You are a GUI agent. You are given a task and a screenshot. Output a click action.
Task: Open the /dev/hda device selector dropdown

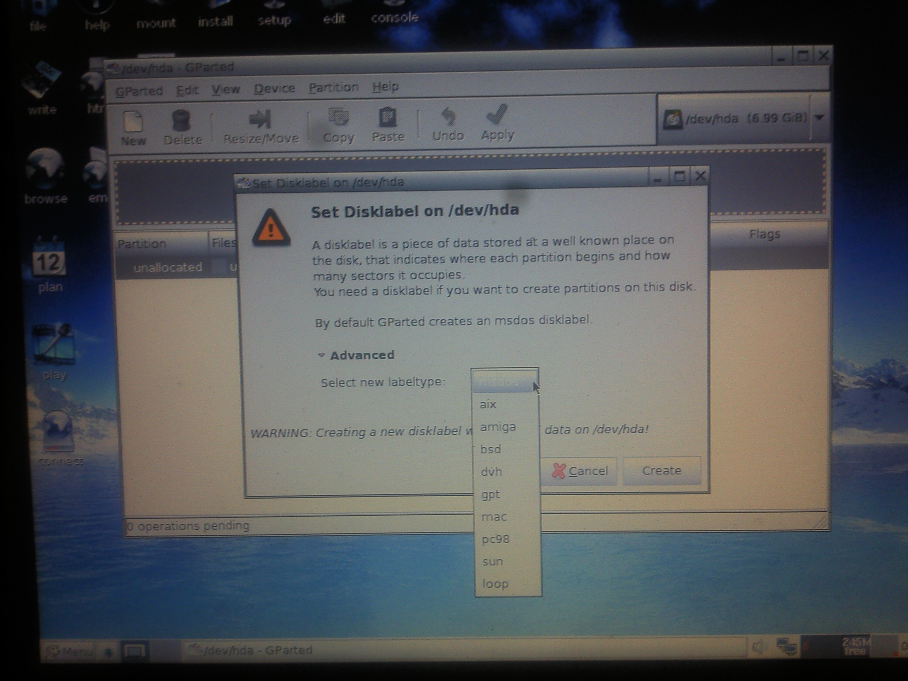pos(744,118)
